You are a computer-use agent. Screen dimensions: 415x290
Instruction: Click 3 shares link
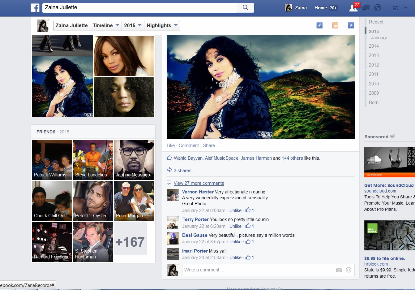[x=182, y=171]
